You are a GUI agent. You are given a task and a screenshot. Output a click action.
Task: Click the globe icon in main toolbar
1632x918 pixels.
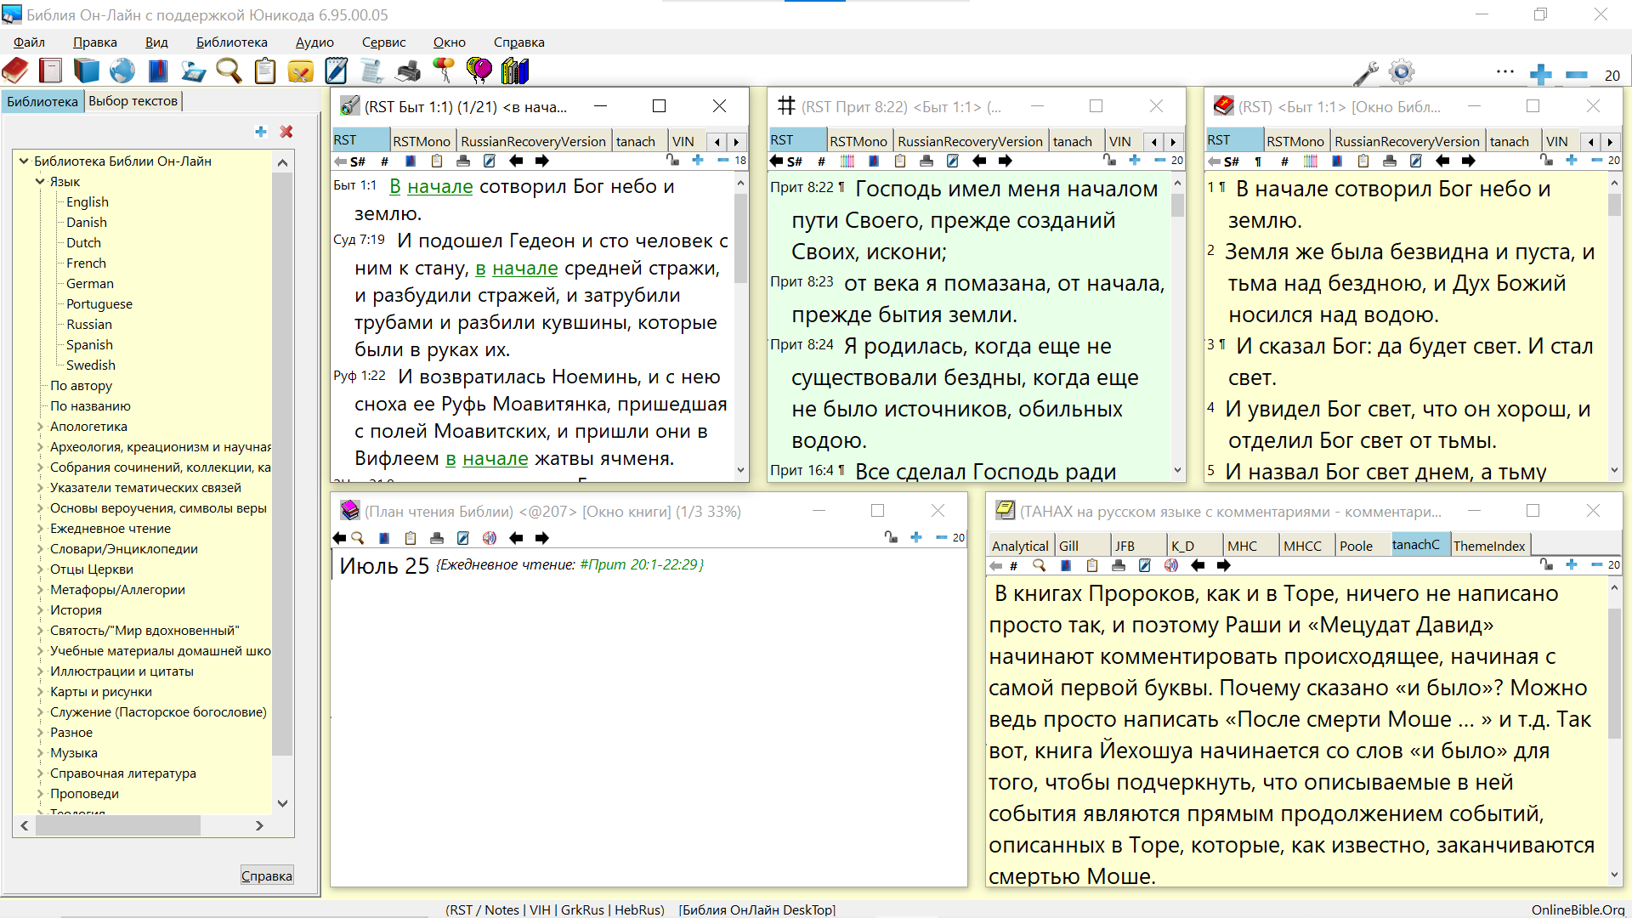point(122,71)
